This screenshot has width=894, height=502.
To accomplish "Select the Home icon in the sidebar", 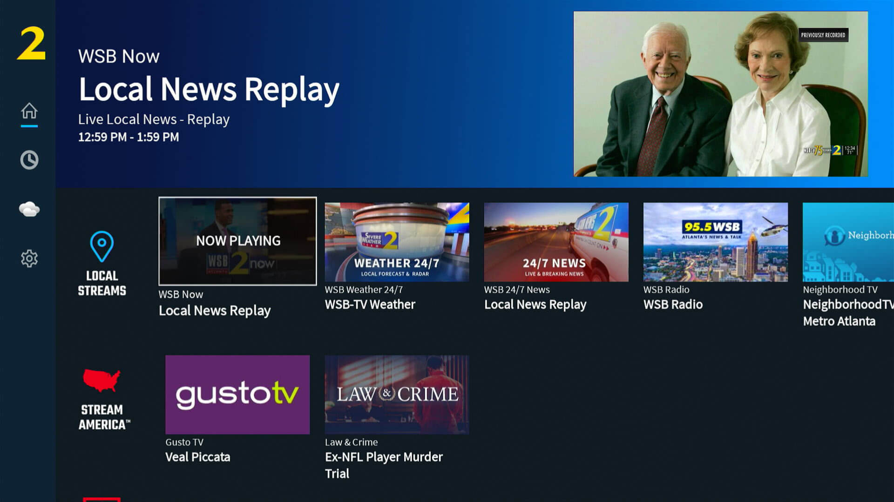I will tap(29, 112).
